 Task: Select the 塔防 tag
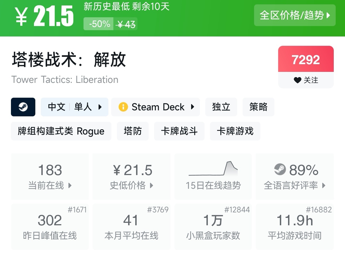133,131
